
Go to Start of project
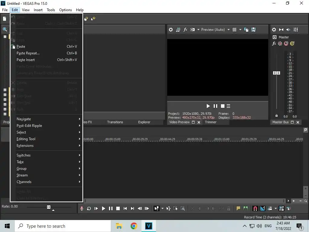coord(125,208)
